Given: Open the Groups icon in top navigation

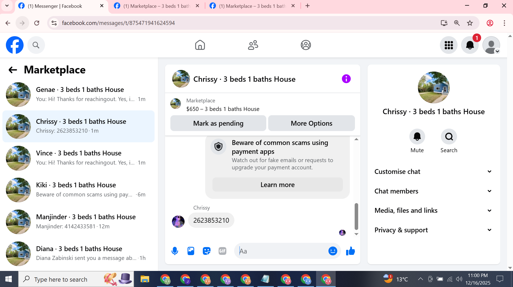Looking at the screenshot, I should point(306,45).
